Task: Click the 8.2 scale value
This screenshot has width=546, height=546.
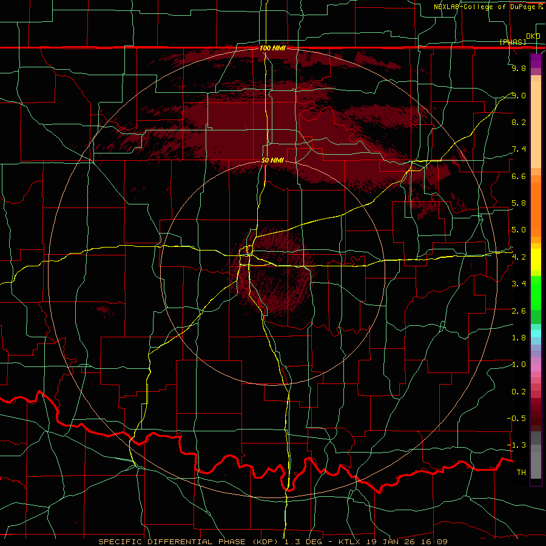Action: tap(519, 122)
